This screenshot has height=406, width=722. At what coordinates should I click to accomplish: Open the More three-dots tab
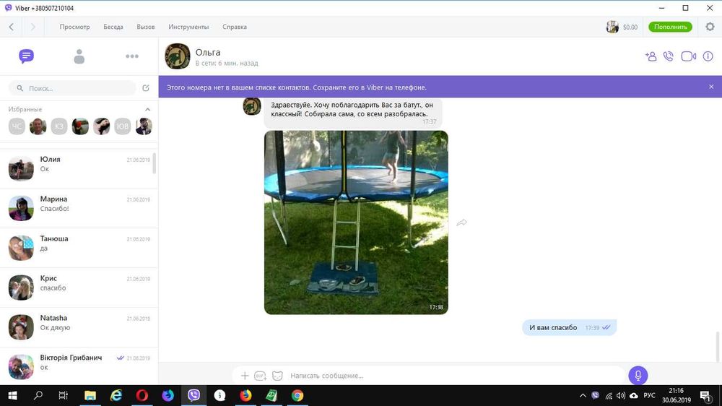pyautogui.click(x=132, y=56)
